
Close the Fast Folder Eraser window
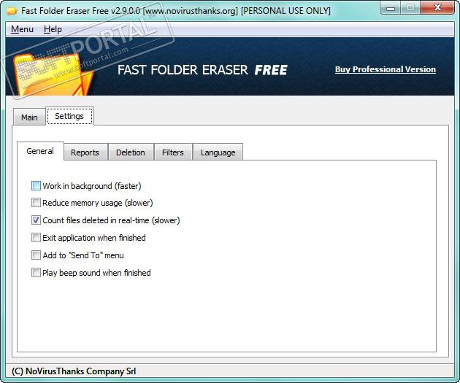pyautogui.click(x=437, y=7)
